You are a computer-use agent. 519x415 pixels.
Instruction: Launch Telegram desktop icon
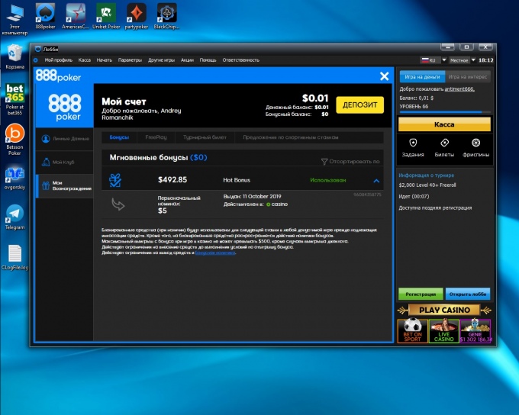click(15, 217)
